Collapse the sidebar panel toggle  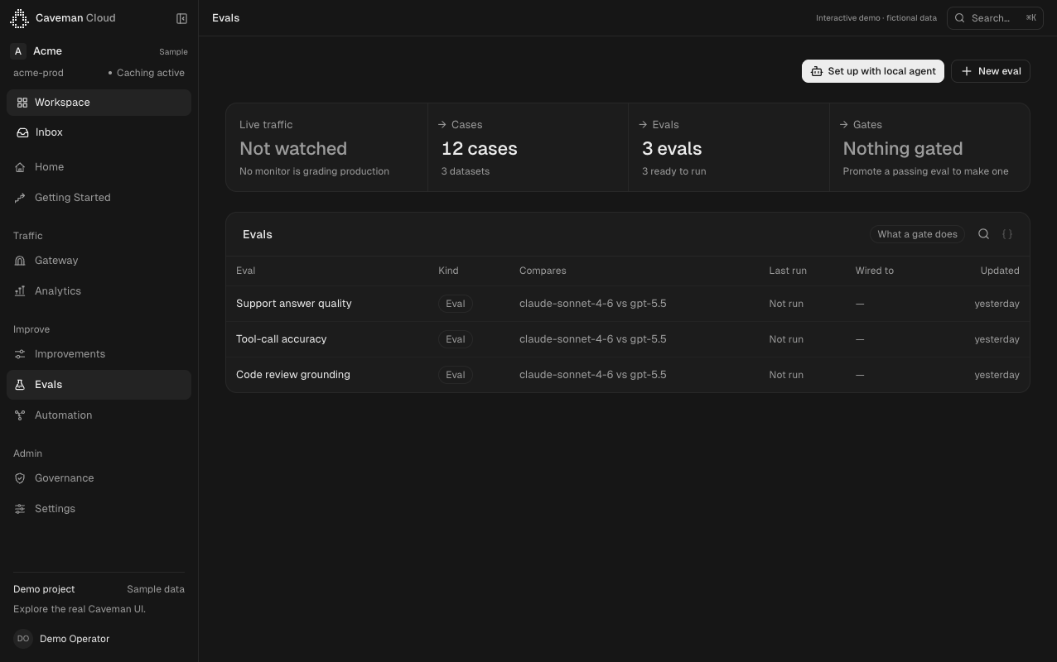tap(181, 18)
